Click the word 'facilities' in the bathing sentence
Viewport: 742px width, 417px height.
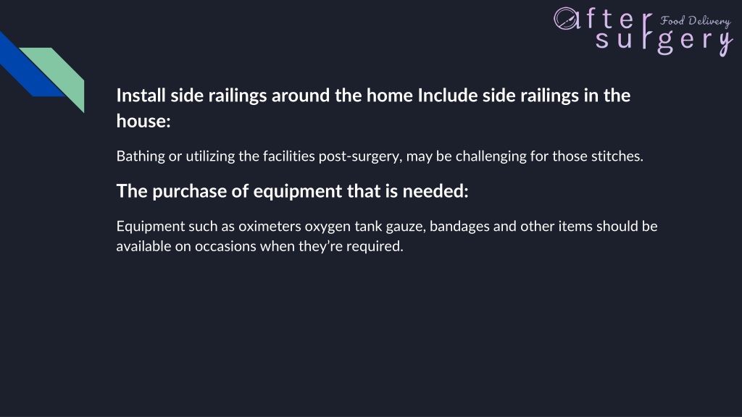coord(288,156)
